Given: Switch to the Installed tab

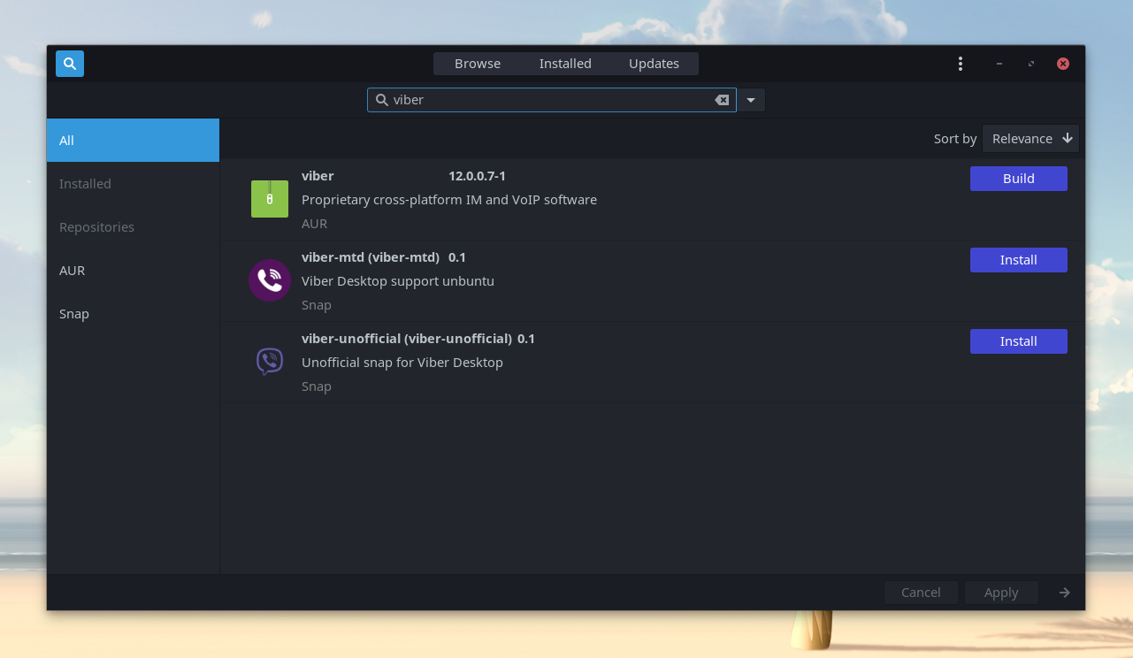Looking at the screenshot, I should click(565, 64).
